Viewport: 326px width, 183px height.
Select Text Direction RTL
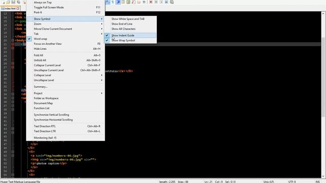pyautogui.click(x=65, y=126)
